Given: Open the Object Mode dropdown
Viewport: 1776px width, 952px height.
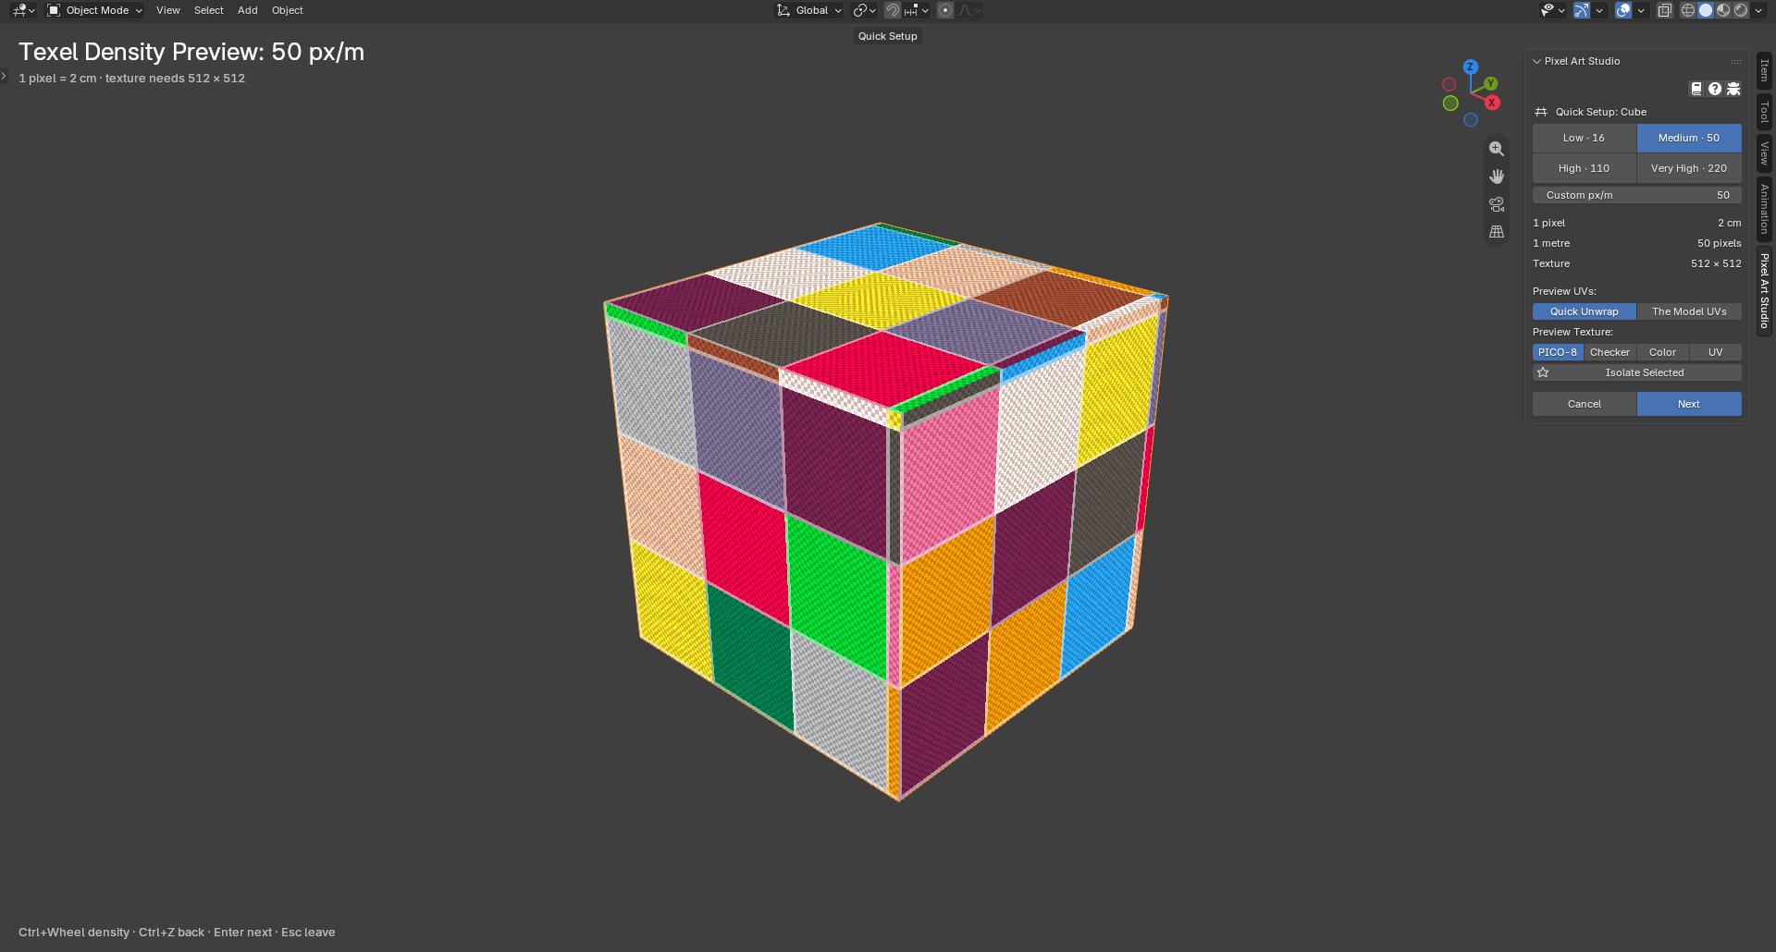Looking at the screenshot, I should click(94, 10).
